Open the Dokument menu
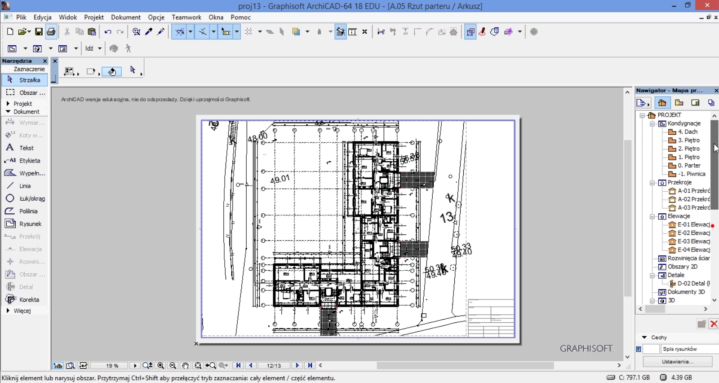 pyautogui.click(x=126, y=17)
